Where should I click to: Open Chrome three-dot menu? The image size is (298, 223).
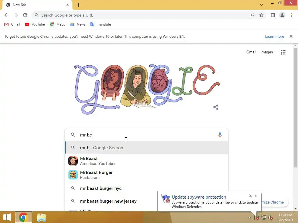pos(292,15)
